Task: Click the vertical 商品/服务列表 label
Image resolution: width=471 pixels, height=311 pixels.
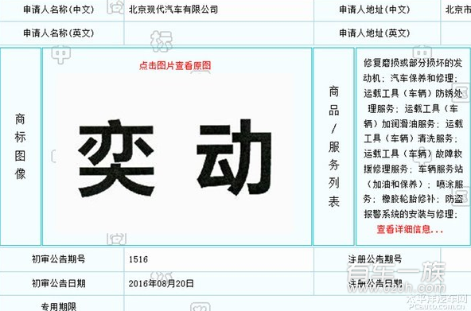Action: click(333, 146)
